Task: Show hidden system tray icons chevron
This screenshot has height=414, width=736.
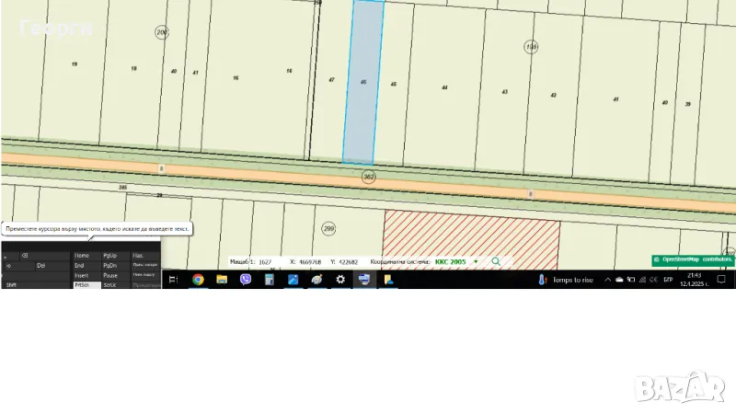Action: 609,280
